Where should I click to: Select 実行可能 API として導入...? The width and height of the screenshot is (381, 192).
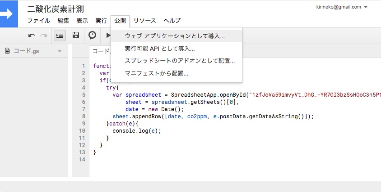pos(160,48)
